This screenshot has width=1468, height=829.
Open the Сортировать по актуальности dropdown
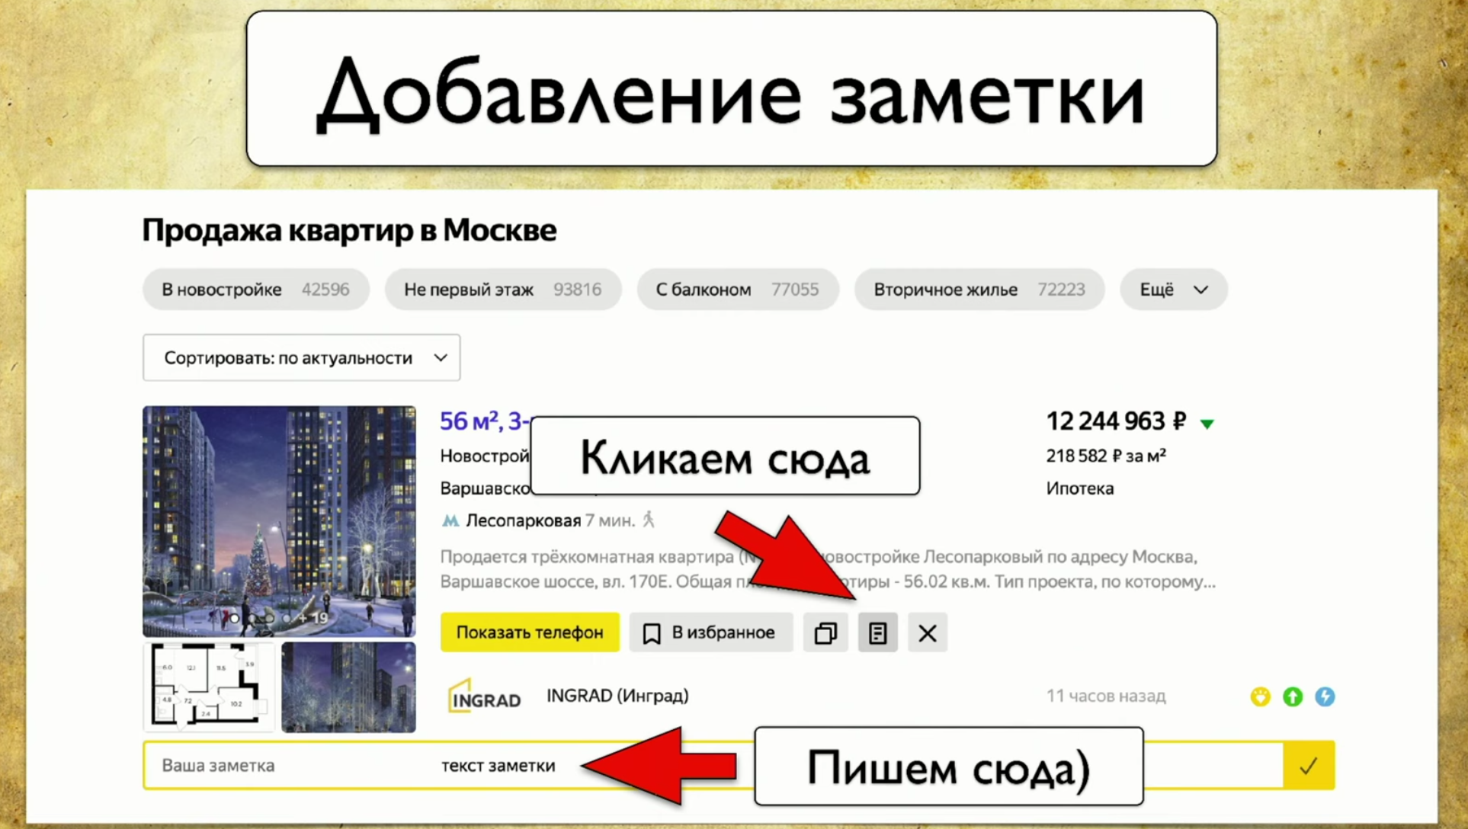click(x=301, y=357)
